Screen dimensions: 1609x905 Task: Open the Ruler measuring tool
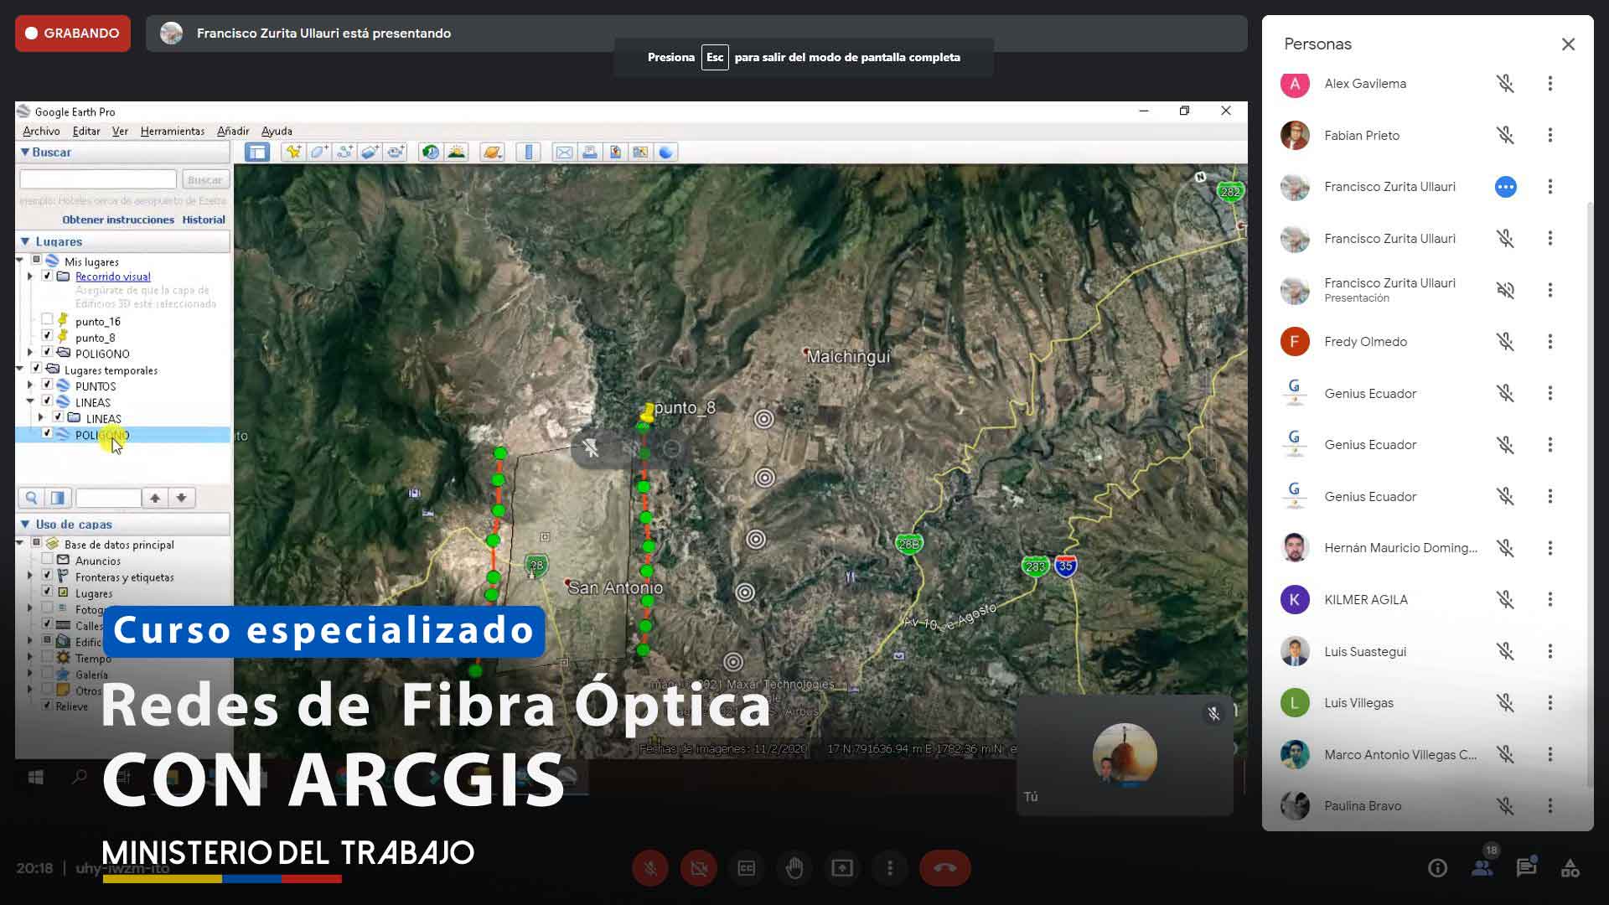528,152
